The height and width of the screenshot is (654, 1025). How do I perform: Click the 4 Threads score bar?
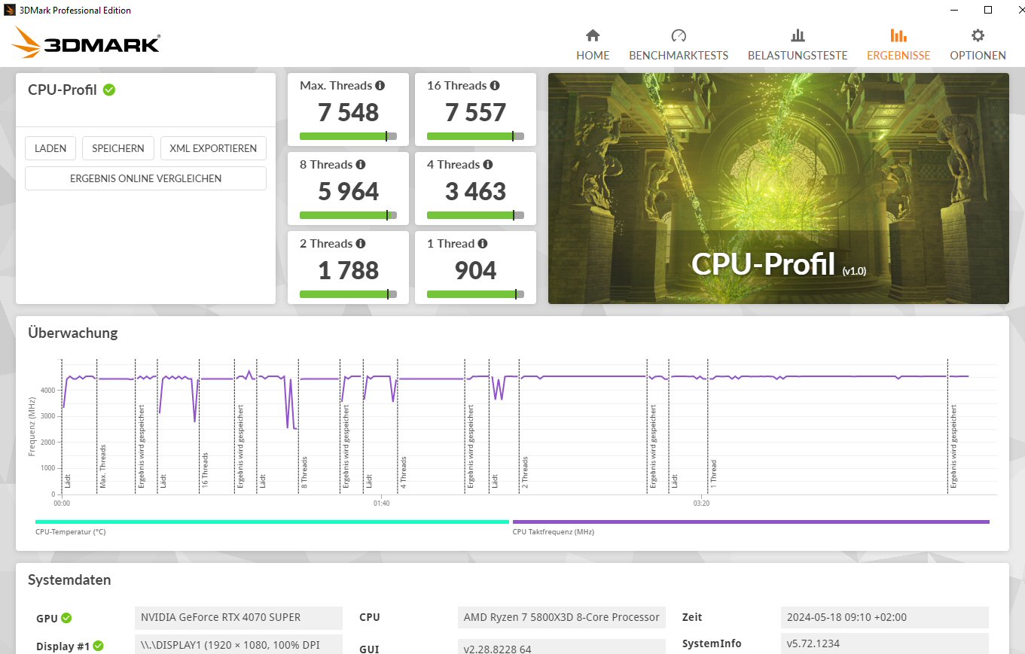point(475,215)
